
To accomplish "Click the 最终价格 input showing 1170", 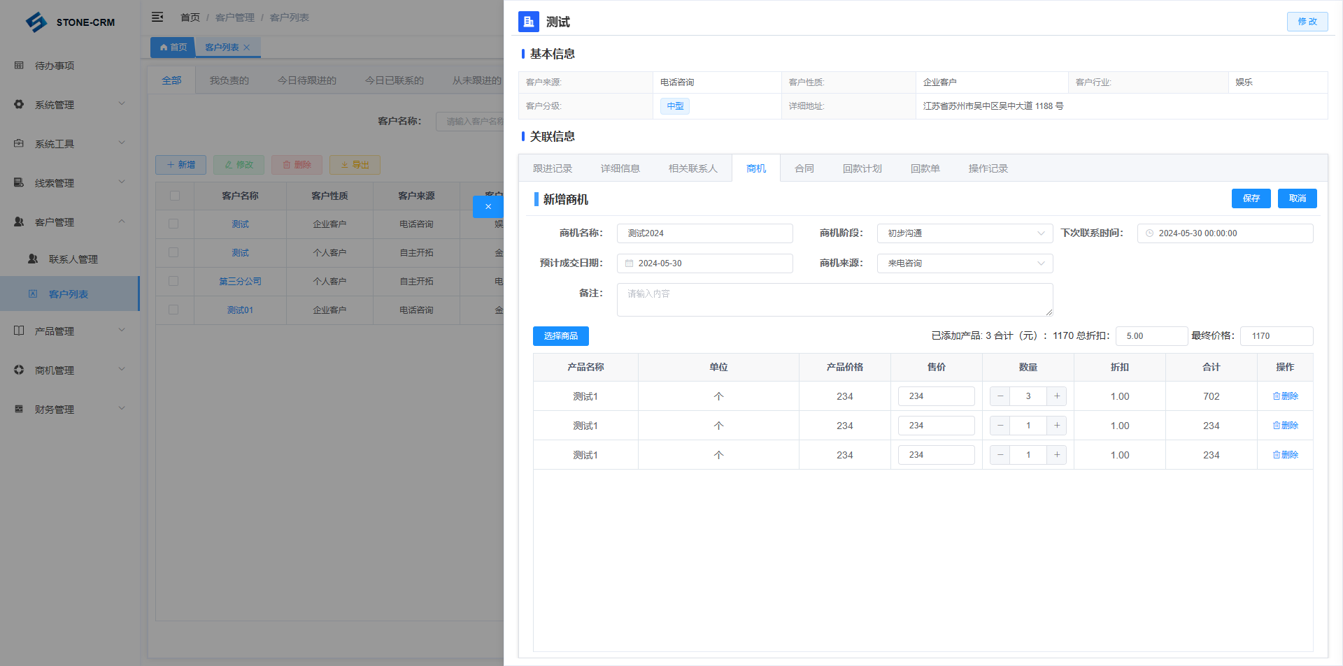I will point(1277,336).
